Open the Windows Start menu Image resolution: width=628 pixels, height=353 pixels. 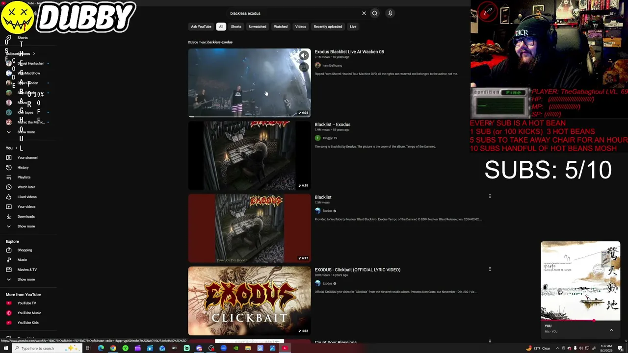[x=5, y=348]
